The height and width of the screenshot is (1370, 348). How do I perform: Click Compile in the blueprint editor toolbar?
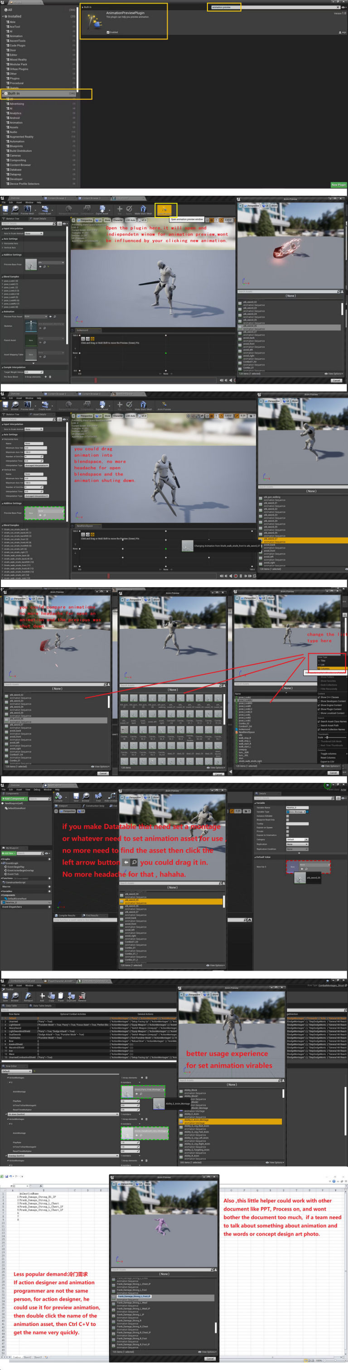(x=58, y=797)
